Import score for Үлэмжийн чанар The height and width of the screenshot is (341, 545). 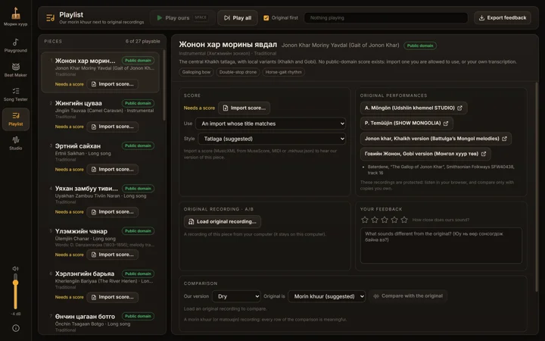tap(112, 255)
